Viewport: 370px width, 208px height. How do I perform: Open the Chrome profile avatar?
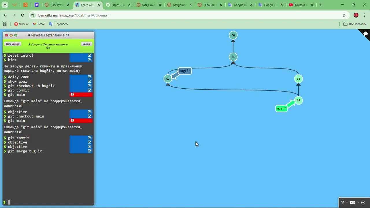click(x=356, y=15)
